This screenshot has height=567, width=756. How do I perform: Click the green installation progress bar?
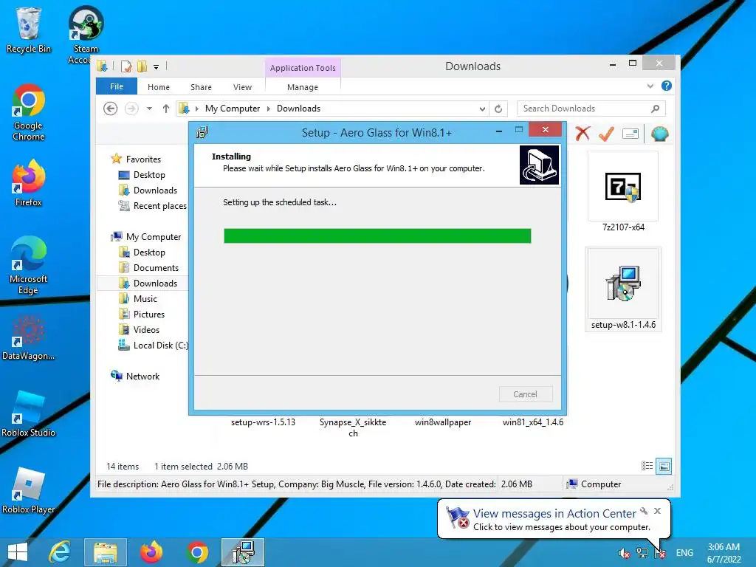click(x=377, y=236)
